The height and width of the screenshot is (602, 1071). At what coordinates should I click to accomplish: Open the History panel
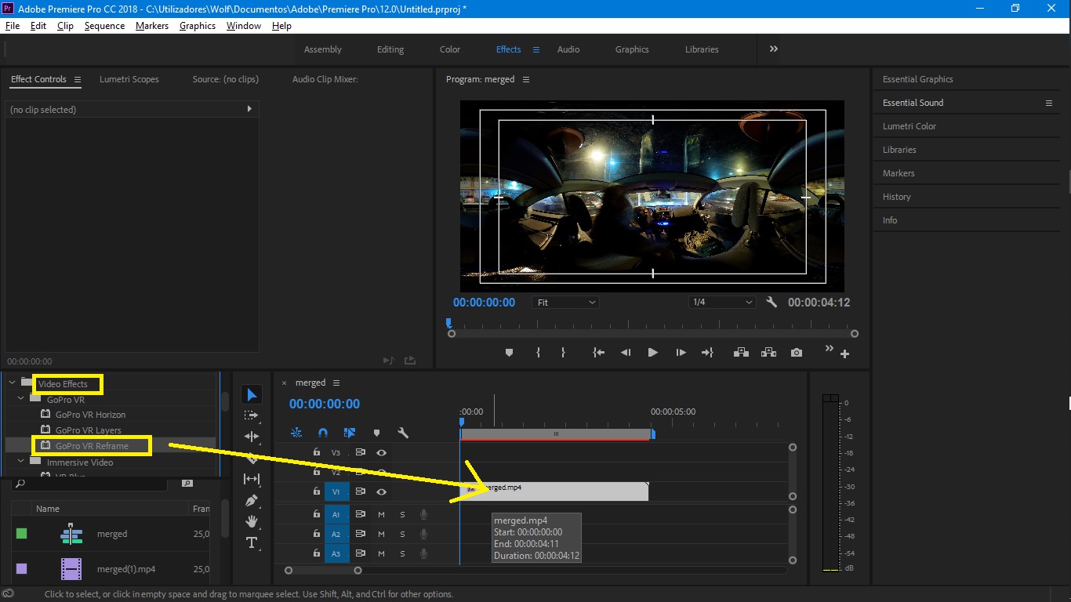click(x=897, y=197)
